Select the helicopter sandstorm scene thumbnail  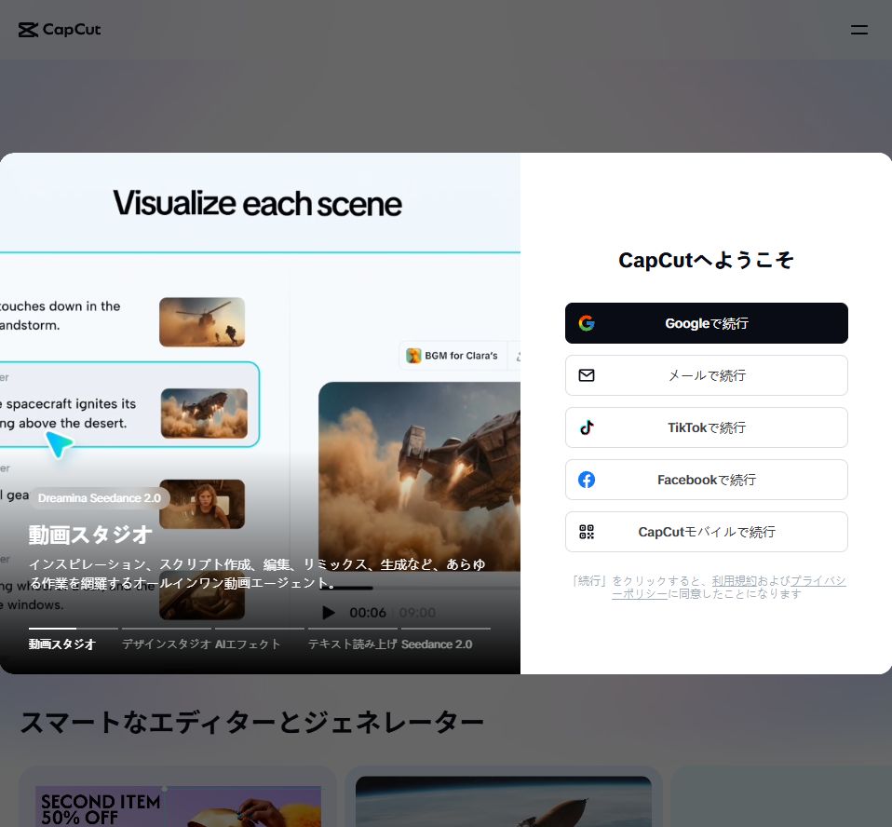[202, 321]
